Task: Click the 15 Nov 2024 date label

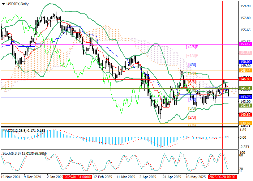Action: coord(10,177)
